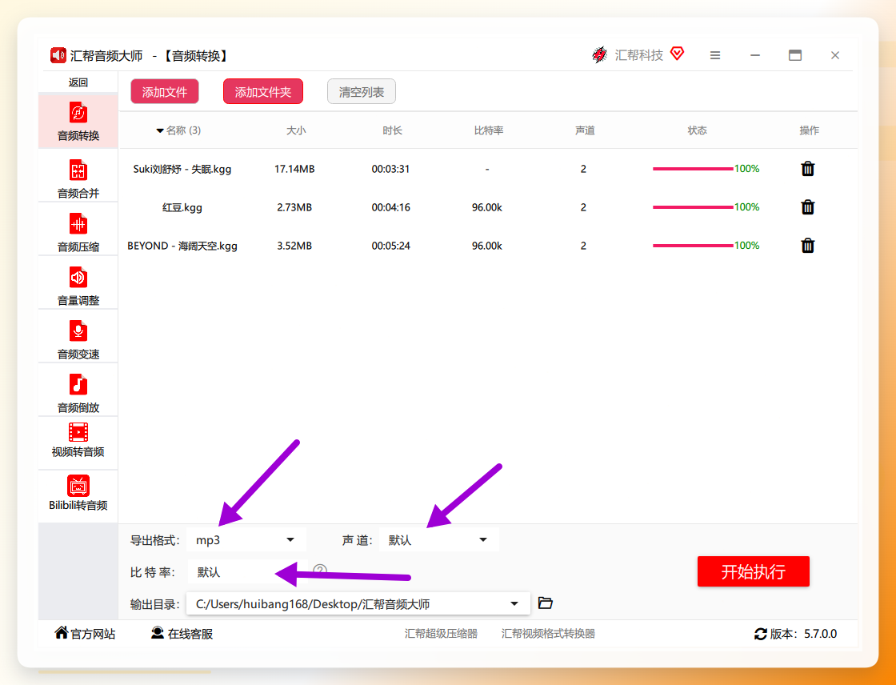This screenshot has width=896, height=685.
Task: Delete 红豆.kgg with trash icon
Action: [x=807, y=207]
